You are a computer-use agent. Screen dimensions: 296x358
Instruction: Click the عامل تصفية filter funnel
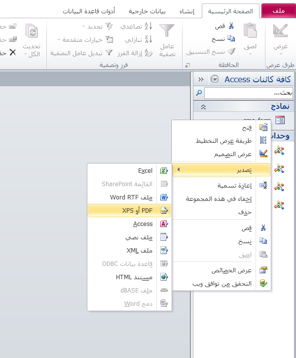tap(167, 30)
